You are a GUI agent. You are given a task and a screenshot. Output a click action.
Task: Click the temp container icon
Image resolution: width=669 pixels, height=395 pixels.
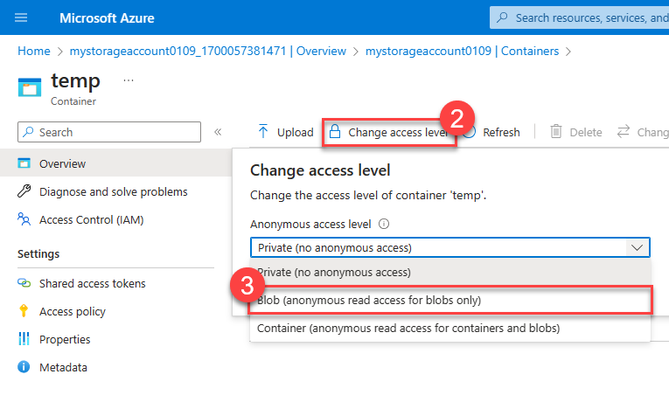click(x=31, y=87)
